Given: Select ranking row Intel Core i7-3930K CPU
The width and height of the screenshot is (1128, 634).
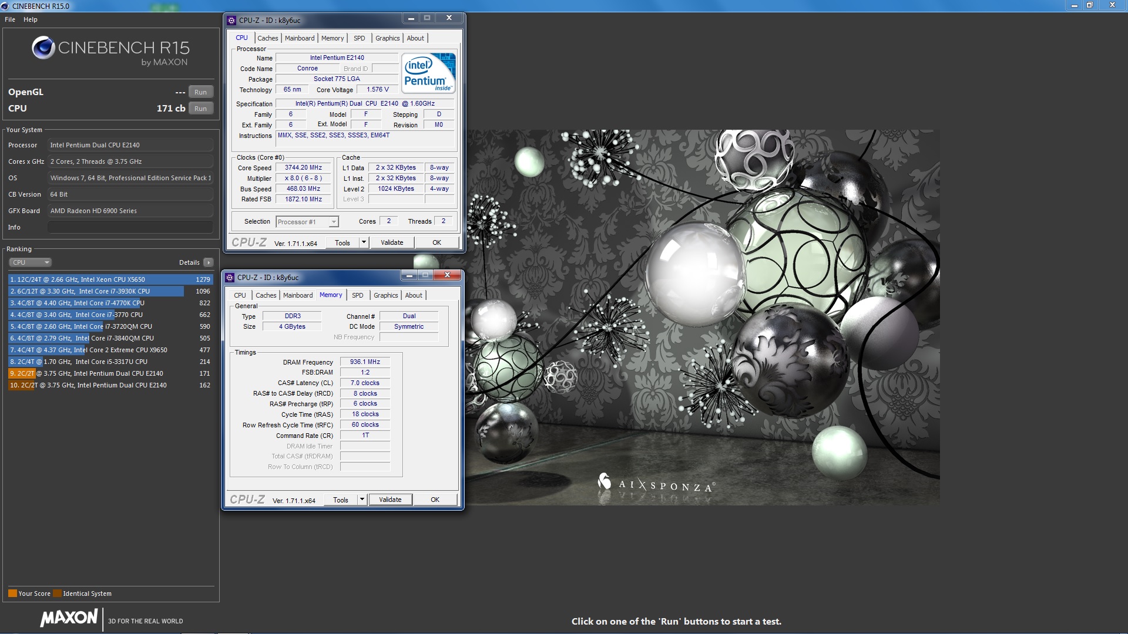Looking at the screenshot, I should pos(110,291).
